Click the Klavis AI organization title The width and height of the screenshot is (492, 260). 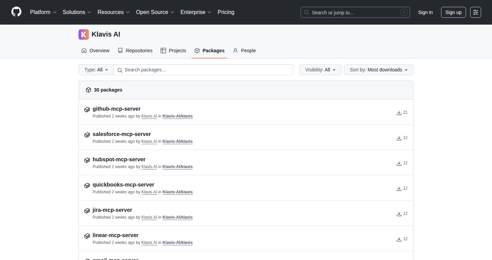(x=106, y=35)
